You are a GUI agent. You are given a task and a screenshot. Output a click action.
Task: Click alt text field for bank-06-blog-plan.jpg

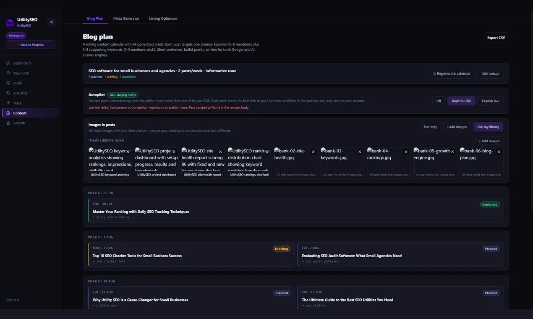coord(481,175)
